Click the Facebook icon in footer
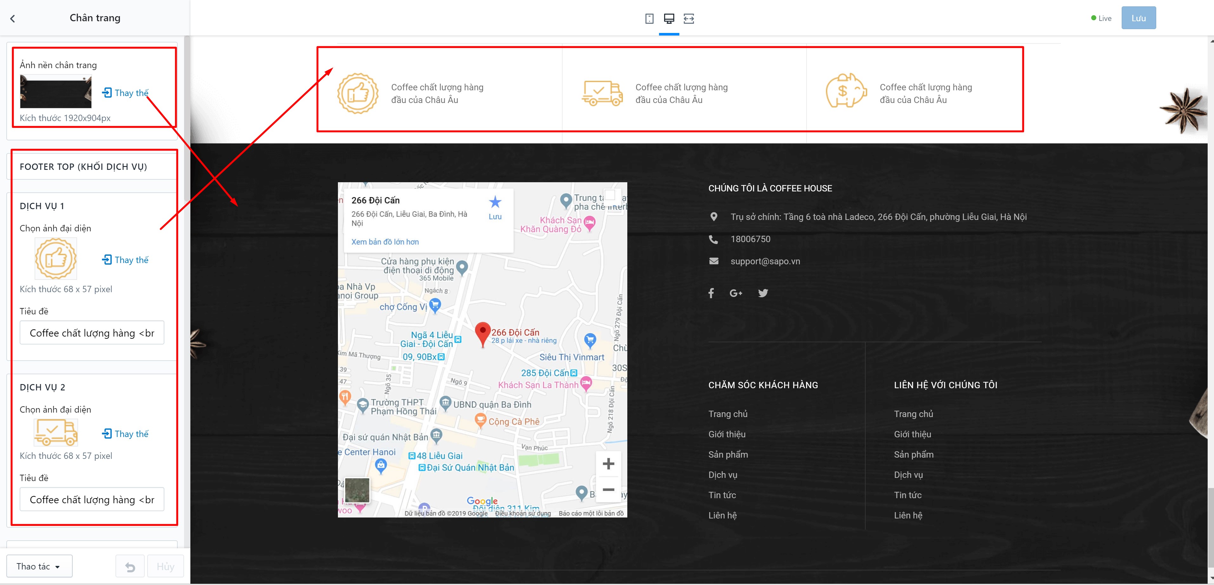Screen dimensions: 1214x585 [x=711, y=293]
